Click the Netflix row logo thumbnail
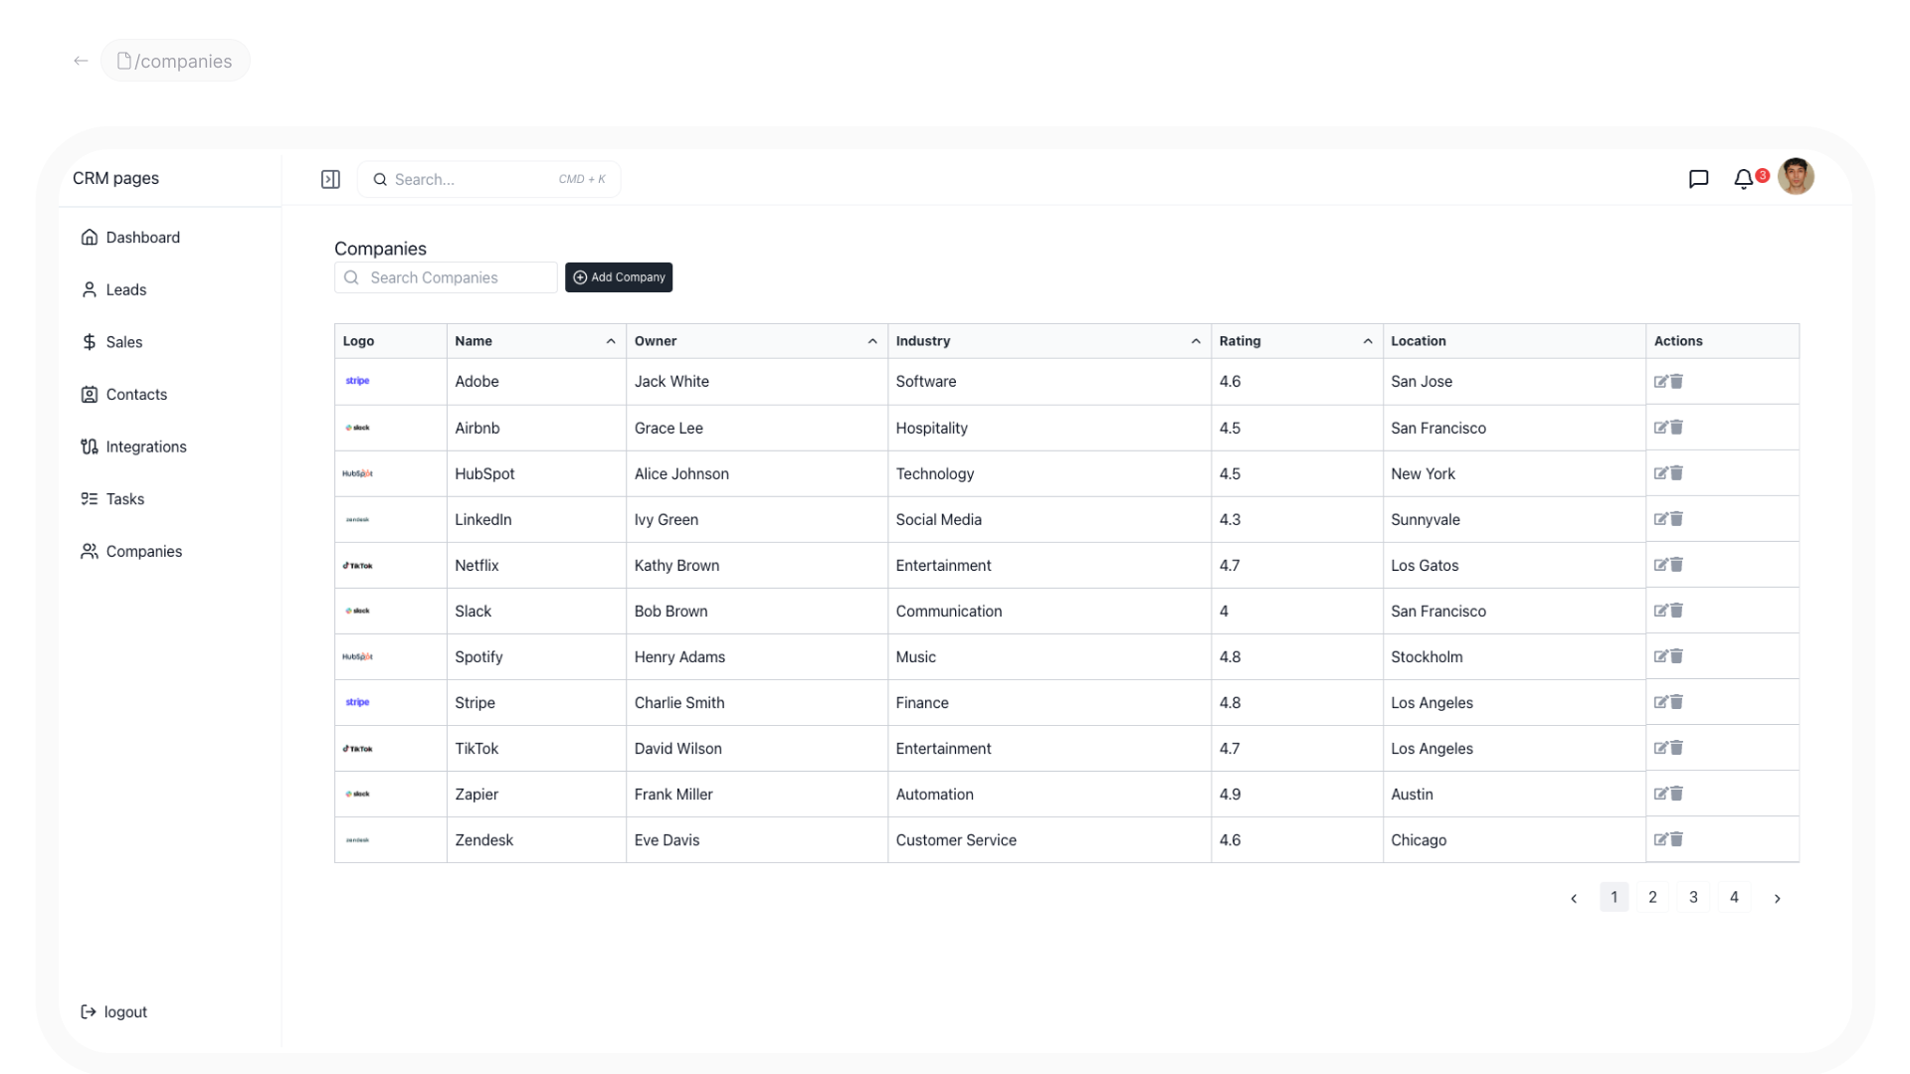The height and width of the screenshot is (1074, 1910). tap(357, 565)
